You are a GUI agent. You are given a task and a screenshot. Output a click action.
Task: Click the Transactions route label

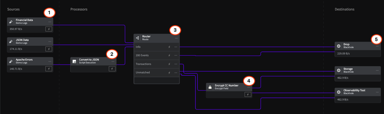[x=143, y=64]
